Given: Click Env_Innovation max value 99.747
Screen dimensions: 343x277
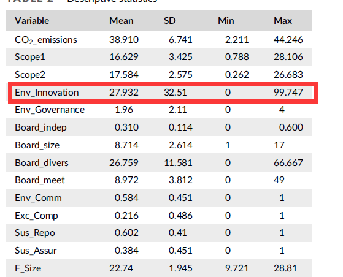Looking at the screenshot, I should [288, 93].
